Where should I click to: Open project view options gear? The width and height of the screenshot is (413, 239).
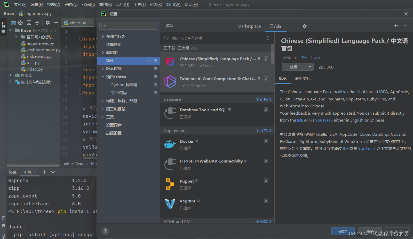(48, 23)
